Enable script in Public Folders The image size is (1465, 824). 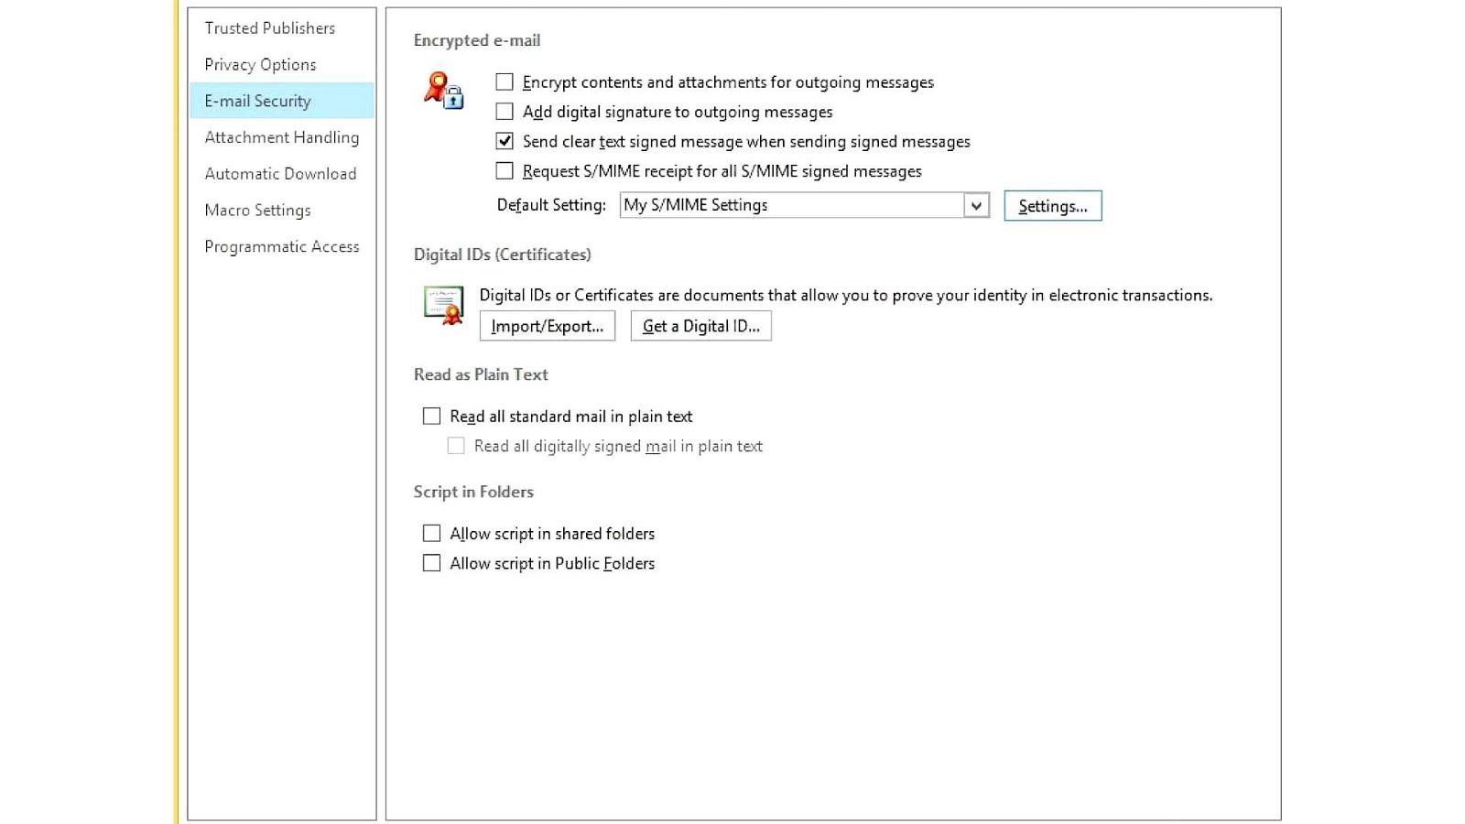tap(431, 562)
